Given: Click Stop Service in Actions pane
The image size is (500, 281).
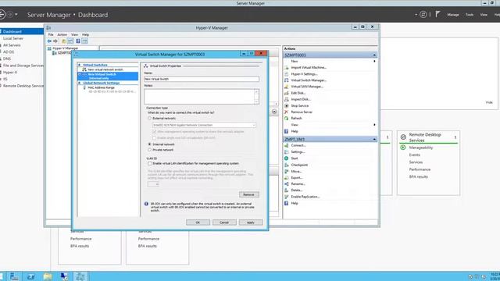Looking at the screenshot, I should tap(299, 106).
